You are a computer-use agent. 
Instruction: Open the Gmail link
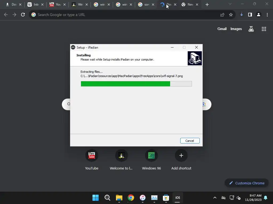pyautogui.click(x=222, y=29)
